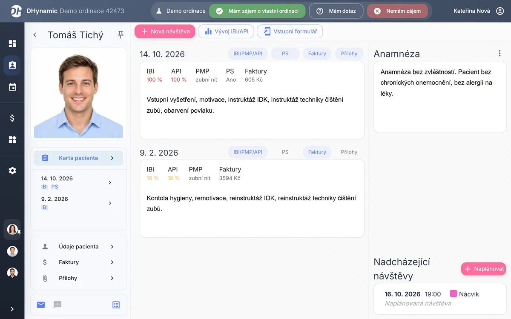Open the calendar in the sidebar
This screenshot has width=511, height=319.
tap(12, 87)
